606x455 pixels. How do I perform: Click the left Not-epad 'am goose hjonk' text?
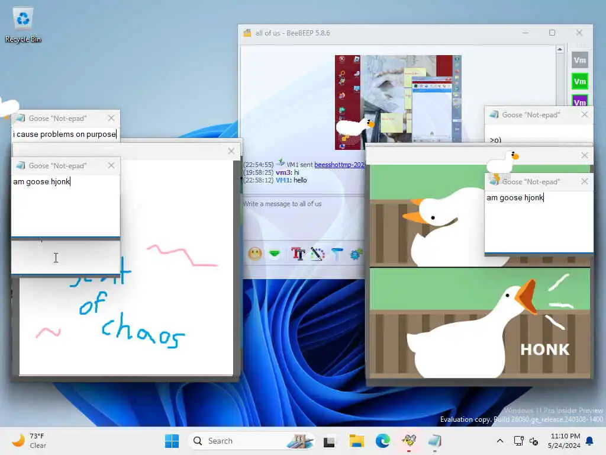click(x=41, y=181)
